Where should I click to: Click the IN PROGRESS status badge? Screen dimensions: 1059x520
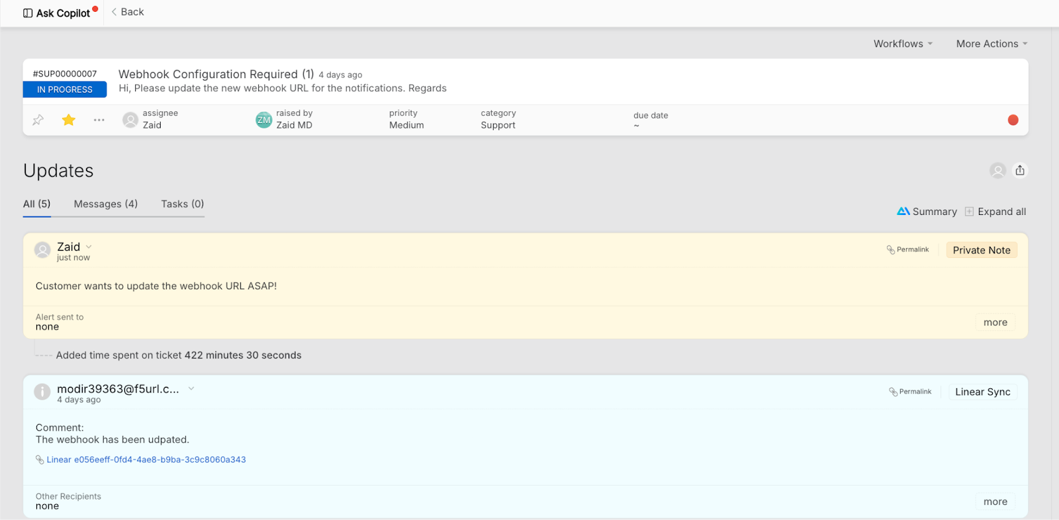65,89
